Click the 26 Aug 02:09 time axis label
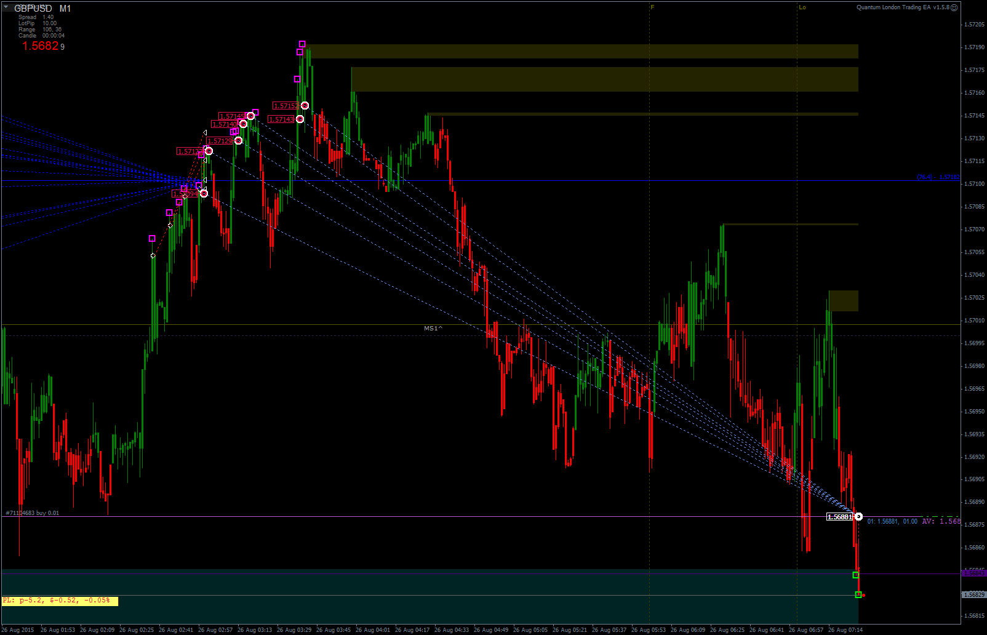Viewport: 987px width, 635px height. [97, 630]
